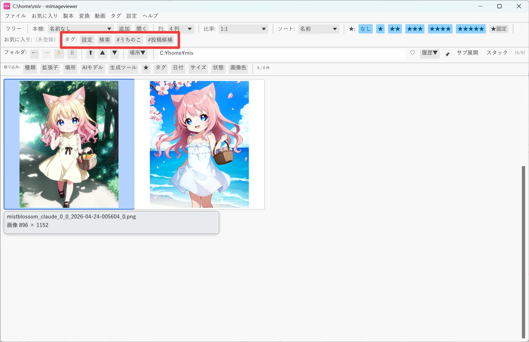The image size is (529, 342).
Task: Open the 変換 menu
Action: (x=84, y=16)
